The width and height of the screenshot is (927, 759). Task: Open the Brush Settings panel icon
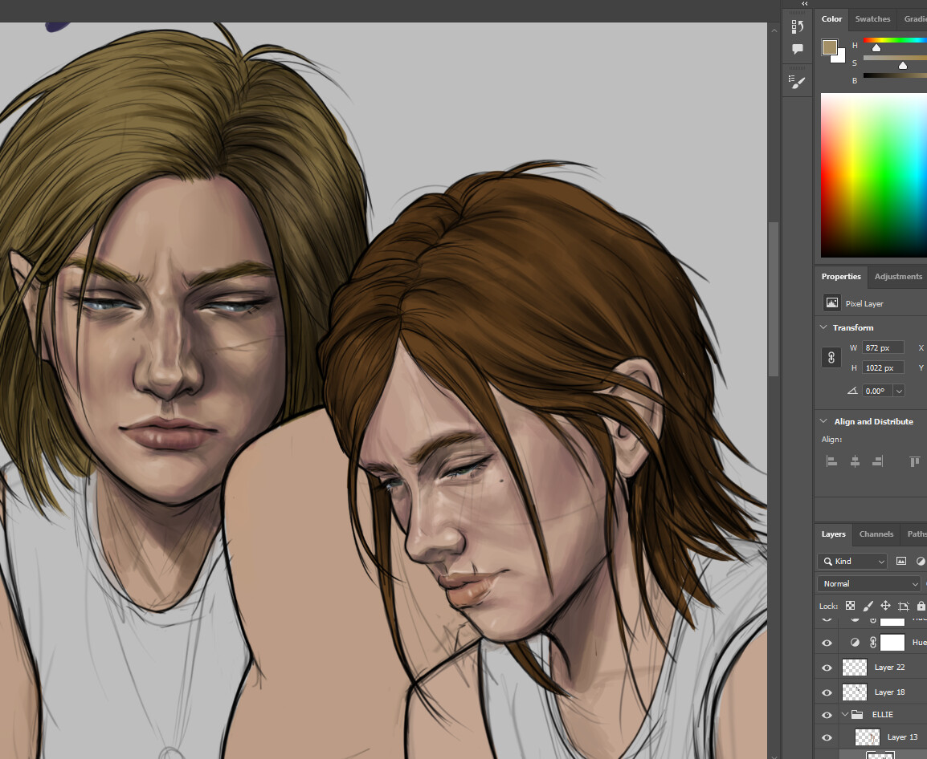798,82
